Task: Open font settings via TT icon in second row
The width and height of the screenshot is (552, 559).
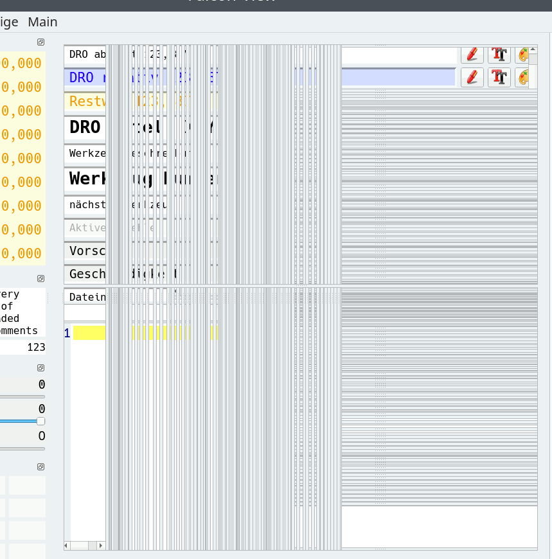Action: pos(499,77)
